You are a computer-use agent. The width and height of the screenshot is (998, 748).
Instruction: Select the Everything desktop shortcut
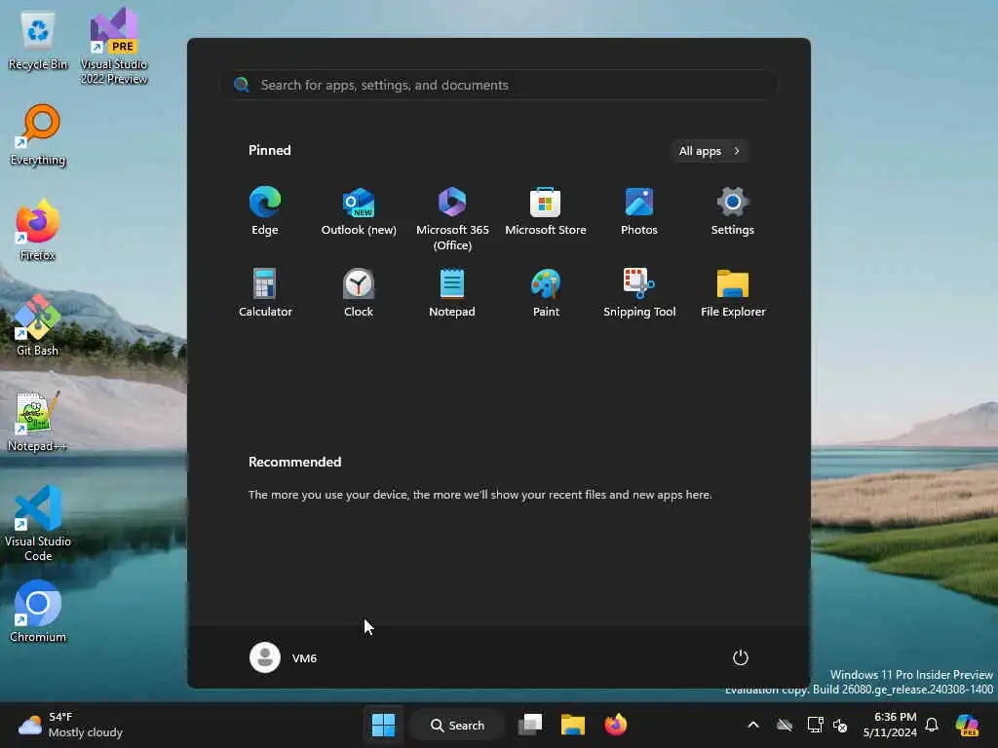tap(38, 134)
